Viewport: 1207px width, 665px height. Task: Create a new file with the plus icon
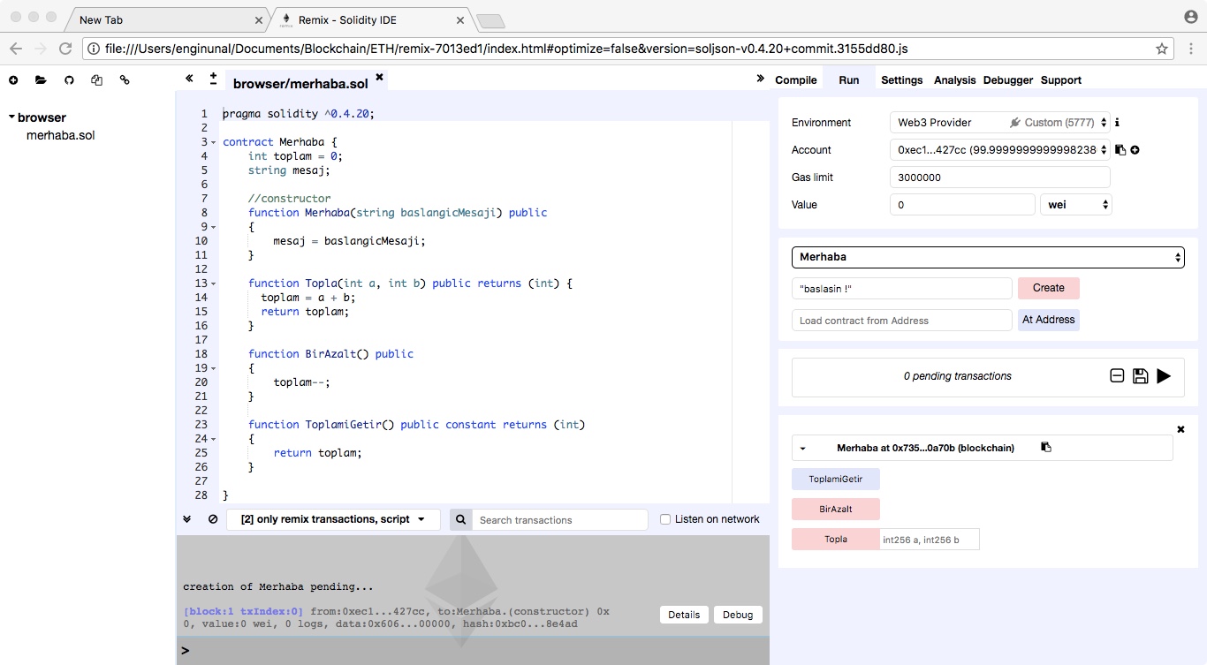point(13,80)
